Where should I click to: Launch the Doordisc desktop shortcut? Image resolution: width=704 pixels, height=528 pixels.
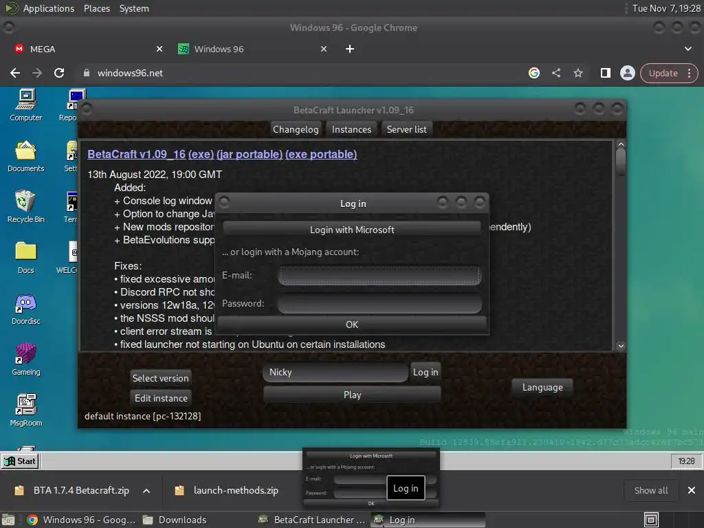coord(26,309)
